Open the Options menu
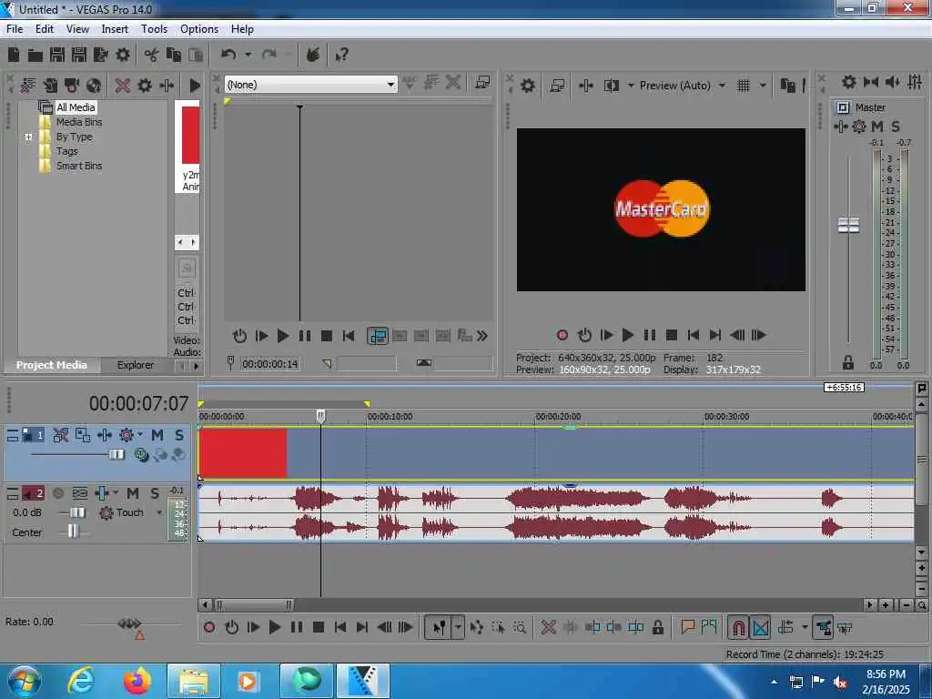This screenshot has width=932, height=699. (x=198, y=29)
